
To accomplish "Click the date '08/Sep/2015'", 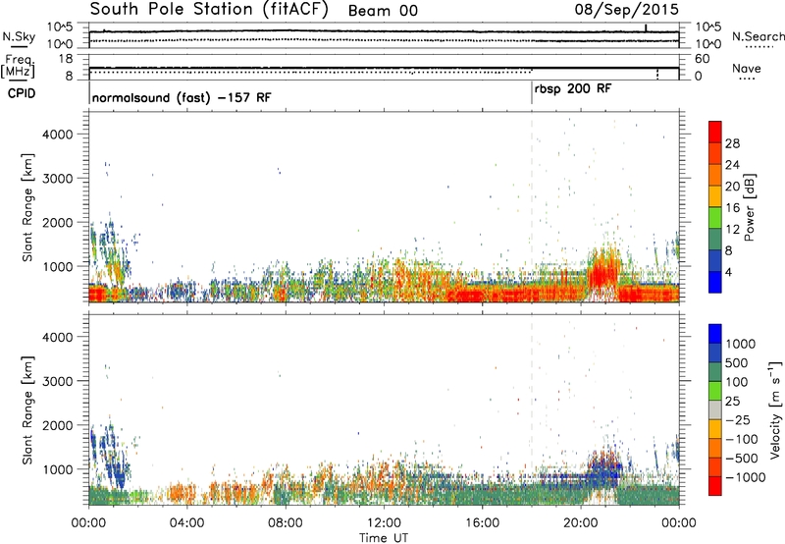I will coord(626,10).
